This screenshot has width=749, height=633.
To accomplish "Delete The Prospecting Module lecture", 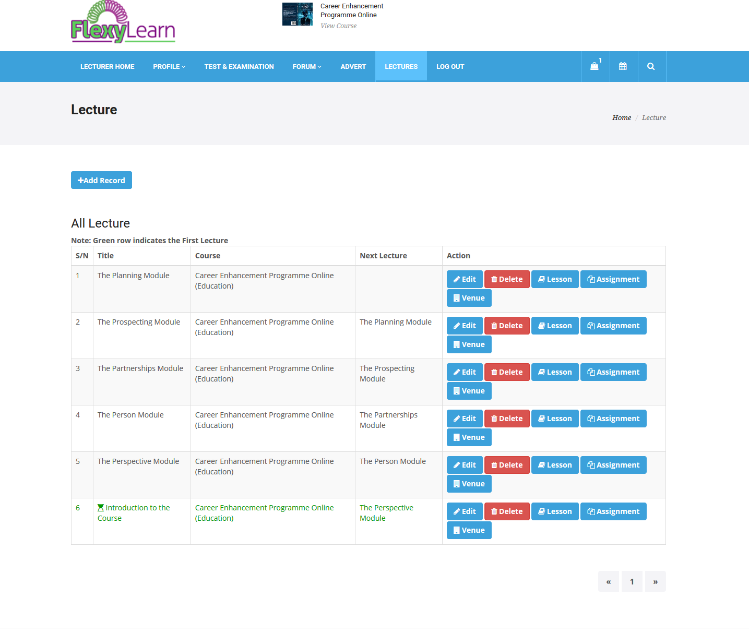I will tap(507, 326).
